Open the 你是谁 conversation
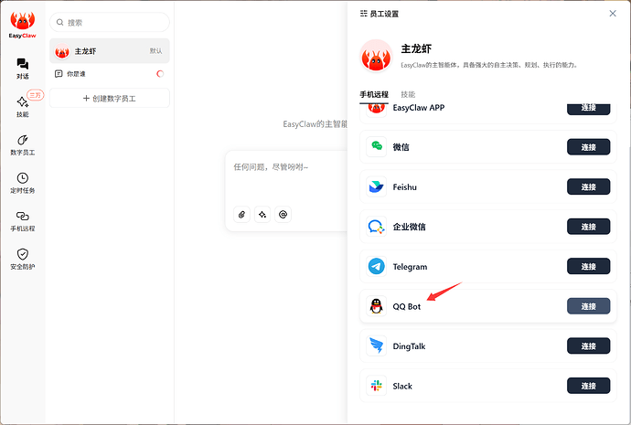The image size is (631, 425). [x=110, y=74]
